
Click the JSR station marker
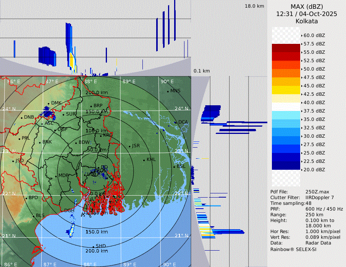[129, 146]
